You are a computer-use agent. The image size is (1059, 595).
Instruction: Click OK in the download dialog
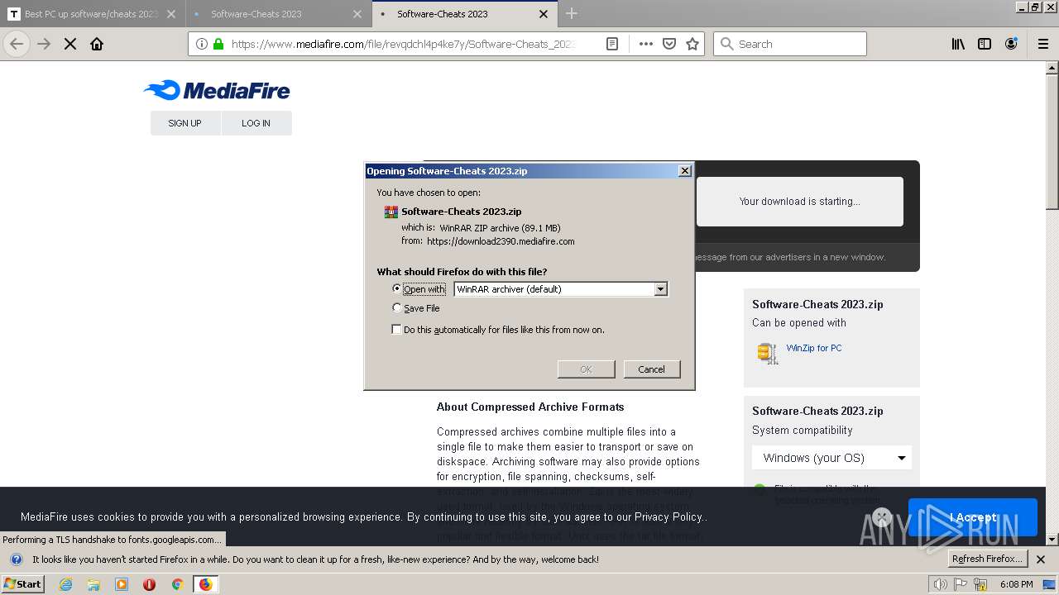coord(586,369)
